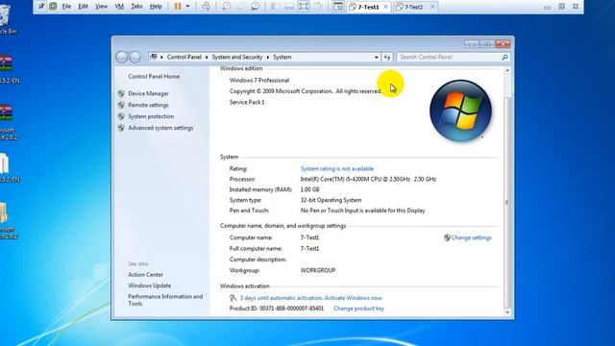
Task: Expand the address bar history dropdown
Action: [376, 58]
